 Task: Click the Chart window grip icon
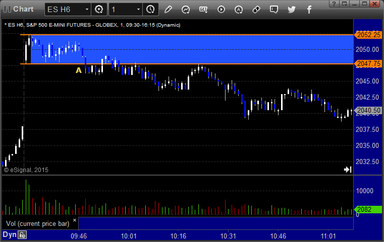point(8,9)
